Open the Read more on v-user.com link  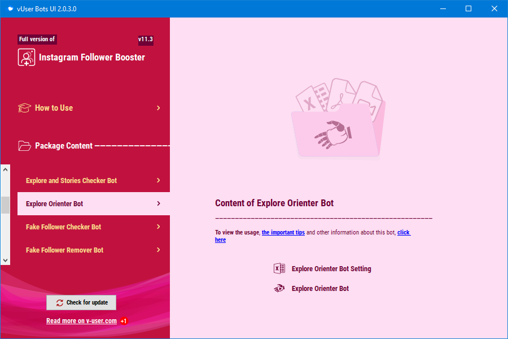click(81, 321)
